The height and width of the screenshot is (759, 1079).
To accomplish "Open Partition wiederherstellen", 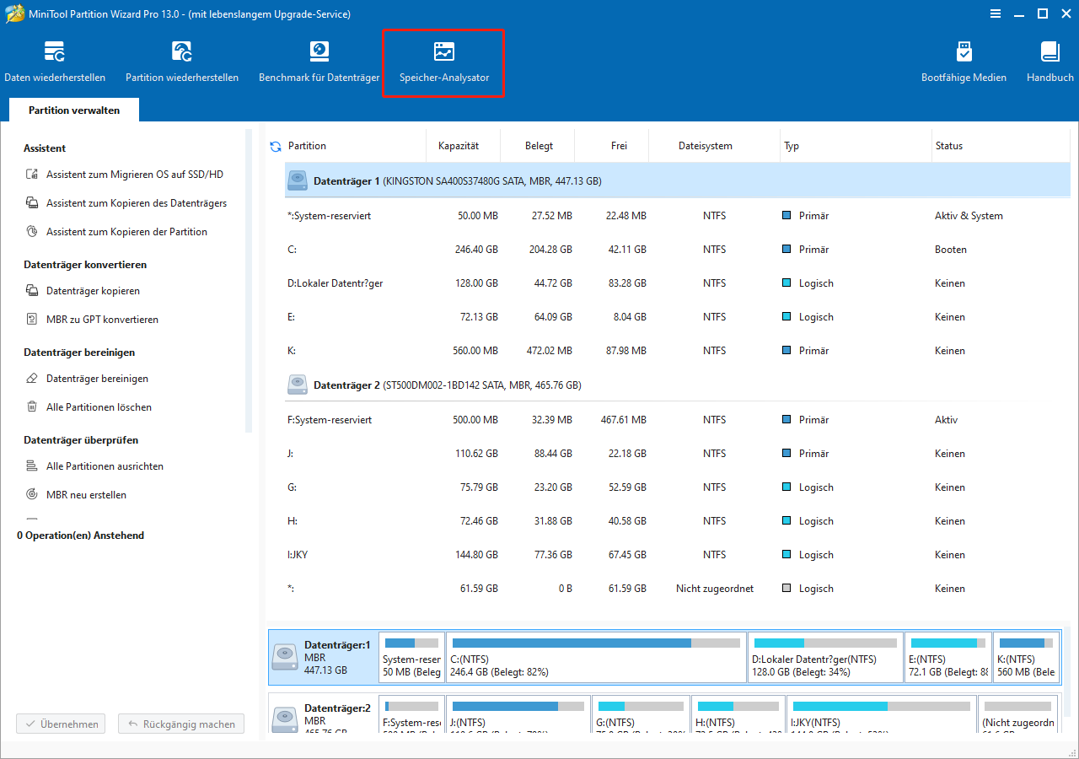I will [x=182, y=59].
